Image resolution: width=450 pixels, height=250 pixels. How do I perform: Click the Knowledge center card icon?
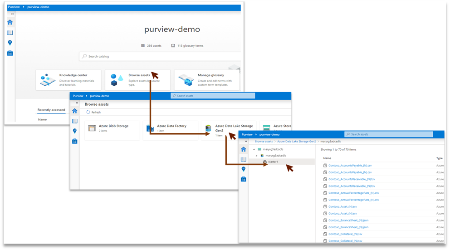coord(48,80)
